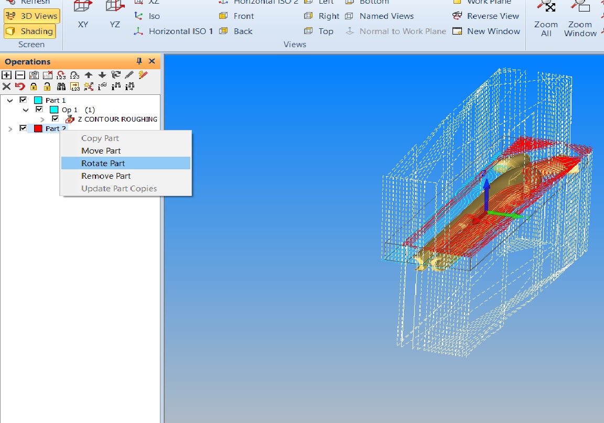Image resolution: width=604 pixels, height=423 pixels.
Task: Click the move operation up arrow icon
Action: point(89,75)
